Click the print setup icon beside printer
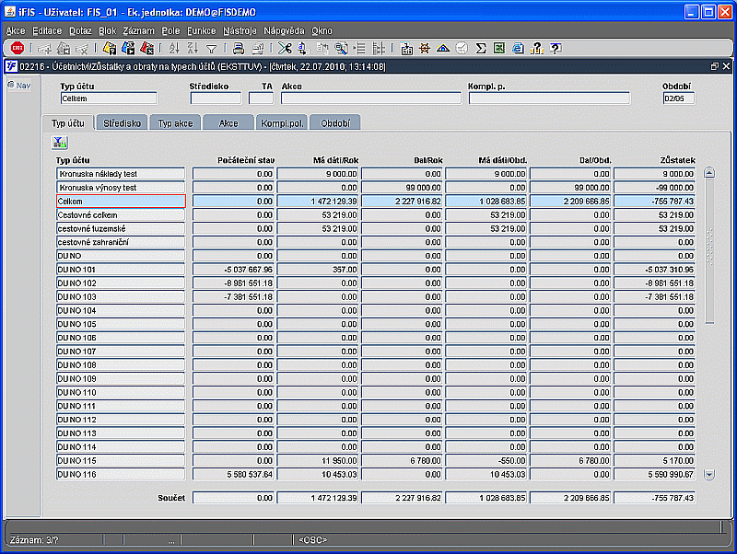 point(258,48)
